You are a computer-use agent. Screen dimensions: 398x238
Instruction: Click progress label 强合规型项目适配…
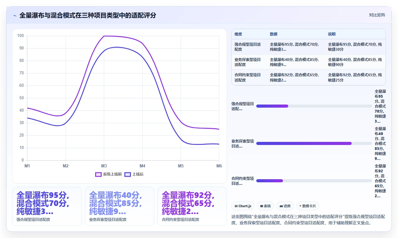tap(243, 106)
